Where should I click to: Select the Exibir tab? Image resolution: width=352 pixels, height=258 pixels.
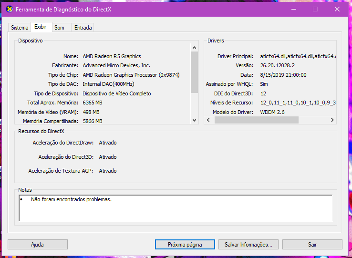point(41,27)
